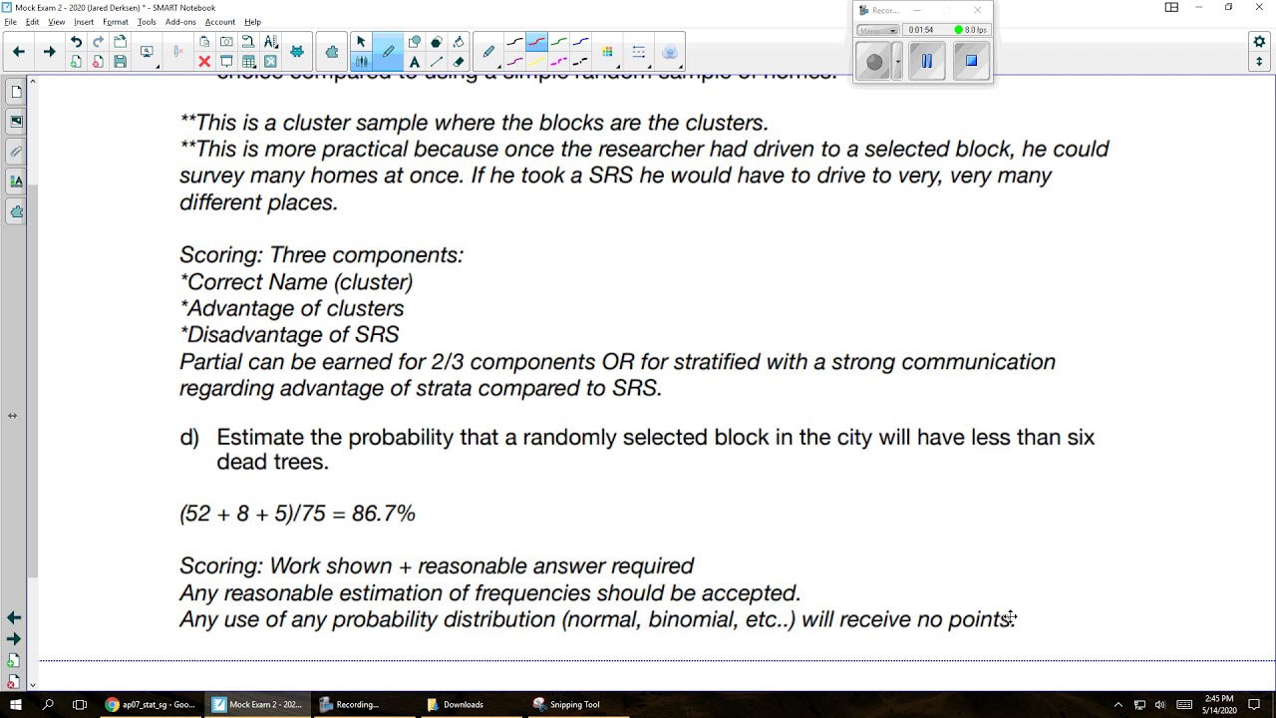Select the Text tool

(415, 62)
